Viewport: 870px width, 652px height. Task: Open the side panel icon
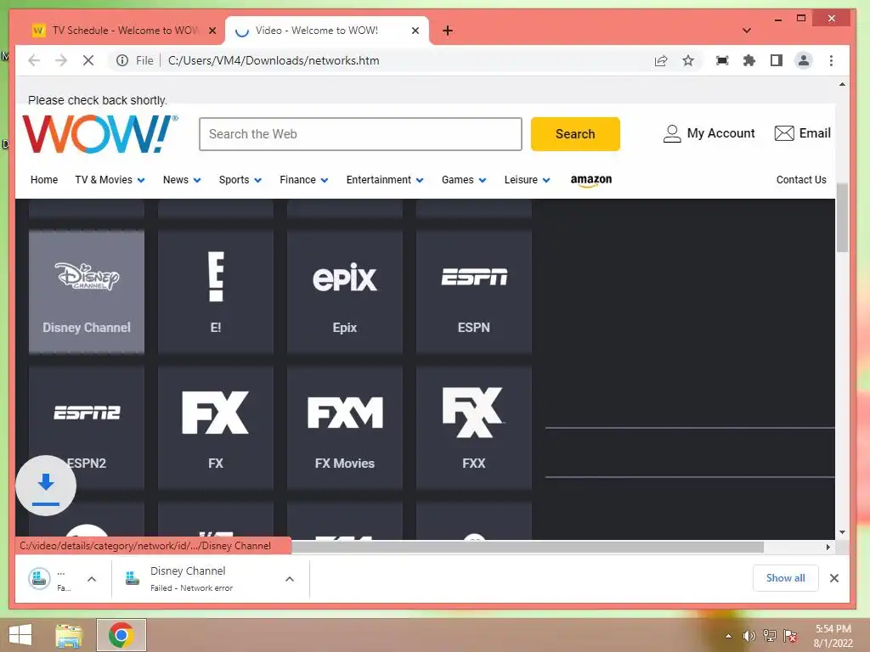point(777,60)
